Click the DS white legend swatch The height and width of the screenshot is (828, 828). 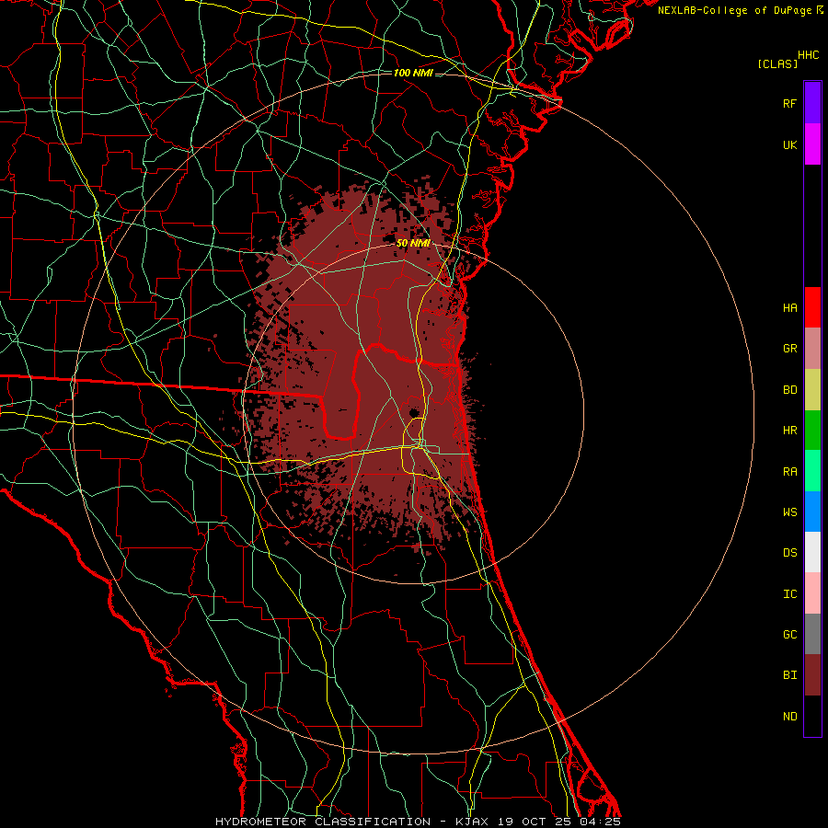point(812,552)
